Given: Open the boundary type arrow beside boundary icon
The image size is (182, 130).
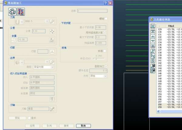Looking at the screenshot, I should point(22,63).
